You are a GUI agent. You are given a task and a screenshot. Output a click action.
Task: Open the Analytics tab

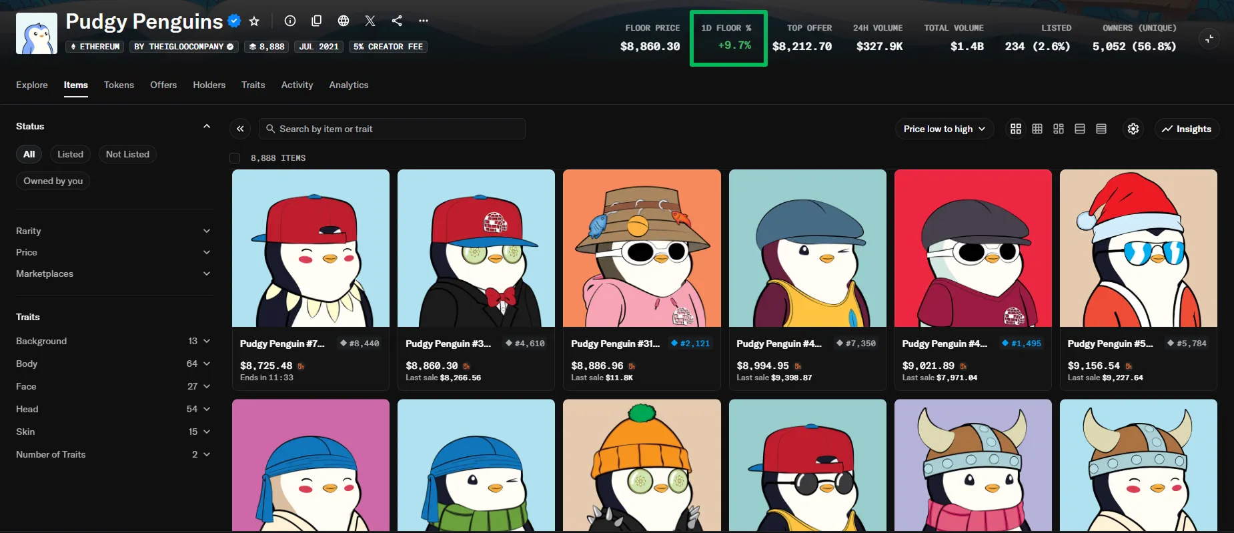349,85
